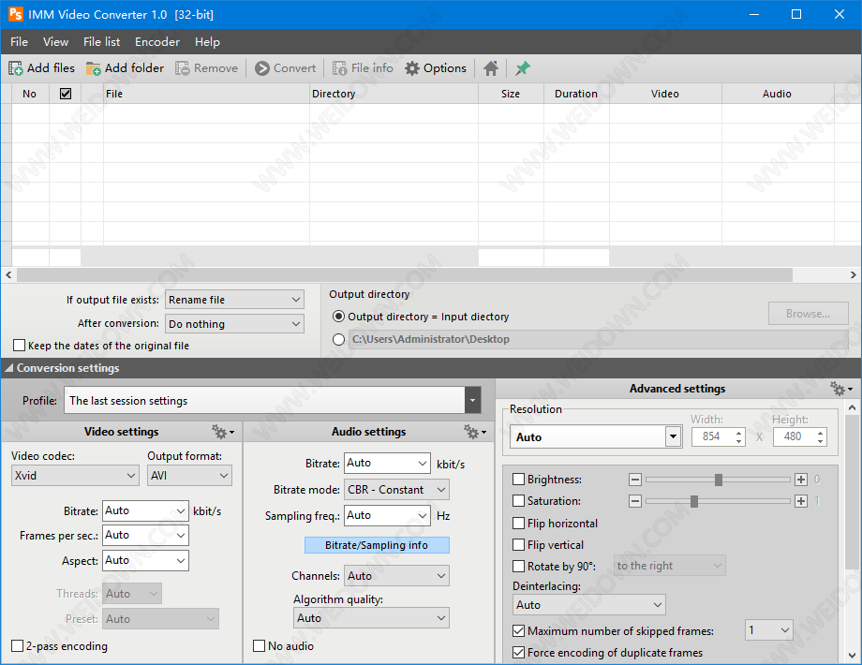This screenshot has height=665, width=862.
Task: Open the audio Bitrate mode dropdown
Action: click(397, 490)
